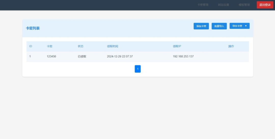Viewport: 275px width, 139px height.
Task: Click the 领取IP column header
Action: point(177,46)
